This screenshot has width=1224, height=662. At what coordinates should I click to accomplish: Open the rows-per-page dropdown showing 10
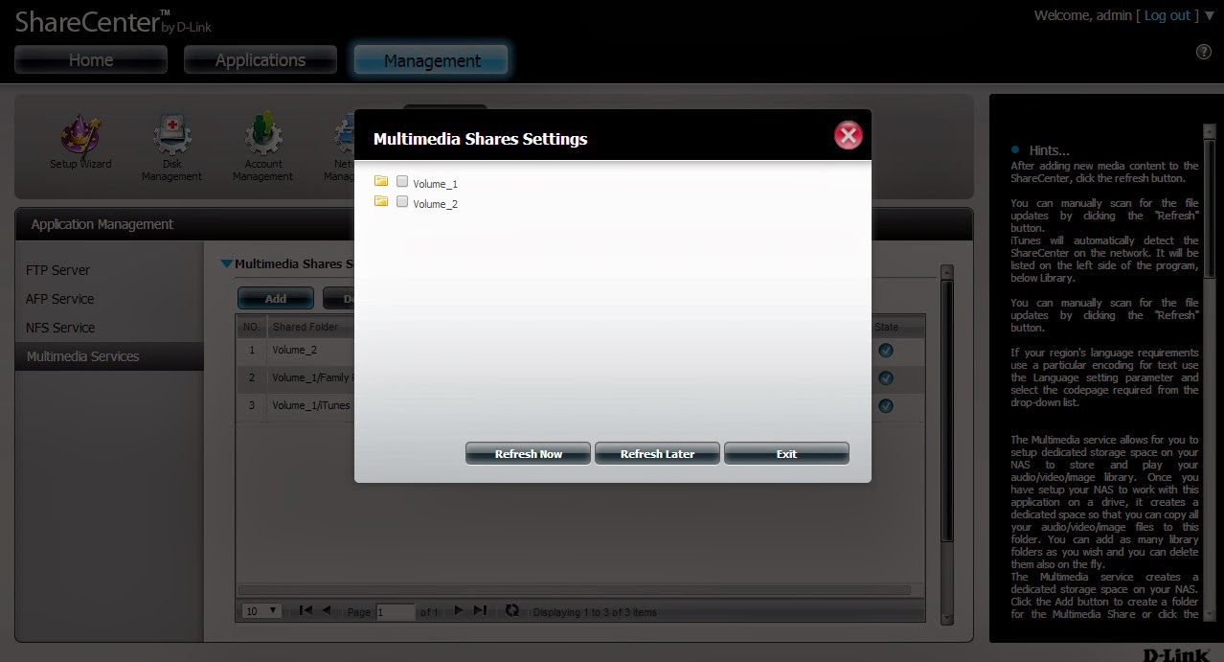click(x=261, y=611)
